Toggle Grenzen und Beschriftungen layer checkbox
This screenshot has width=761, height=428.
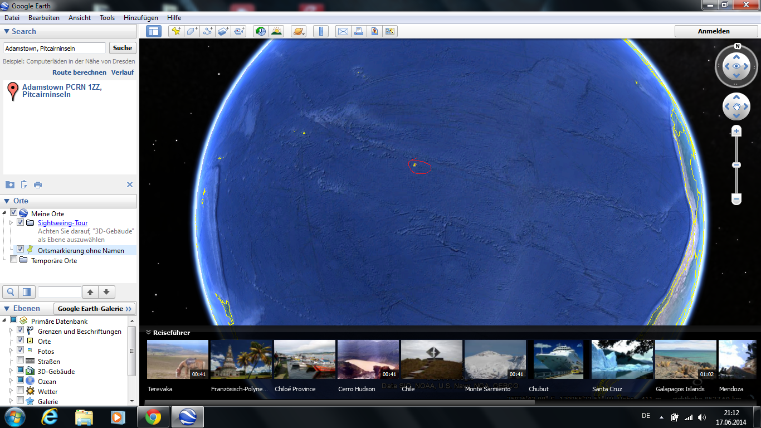coord(21,330)
